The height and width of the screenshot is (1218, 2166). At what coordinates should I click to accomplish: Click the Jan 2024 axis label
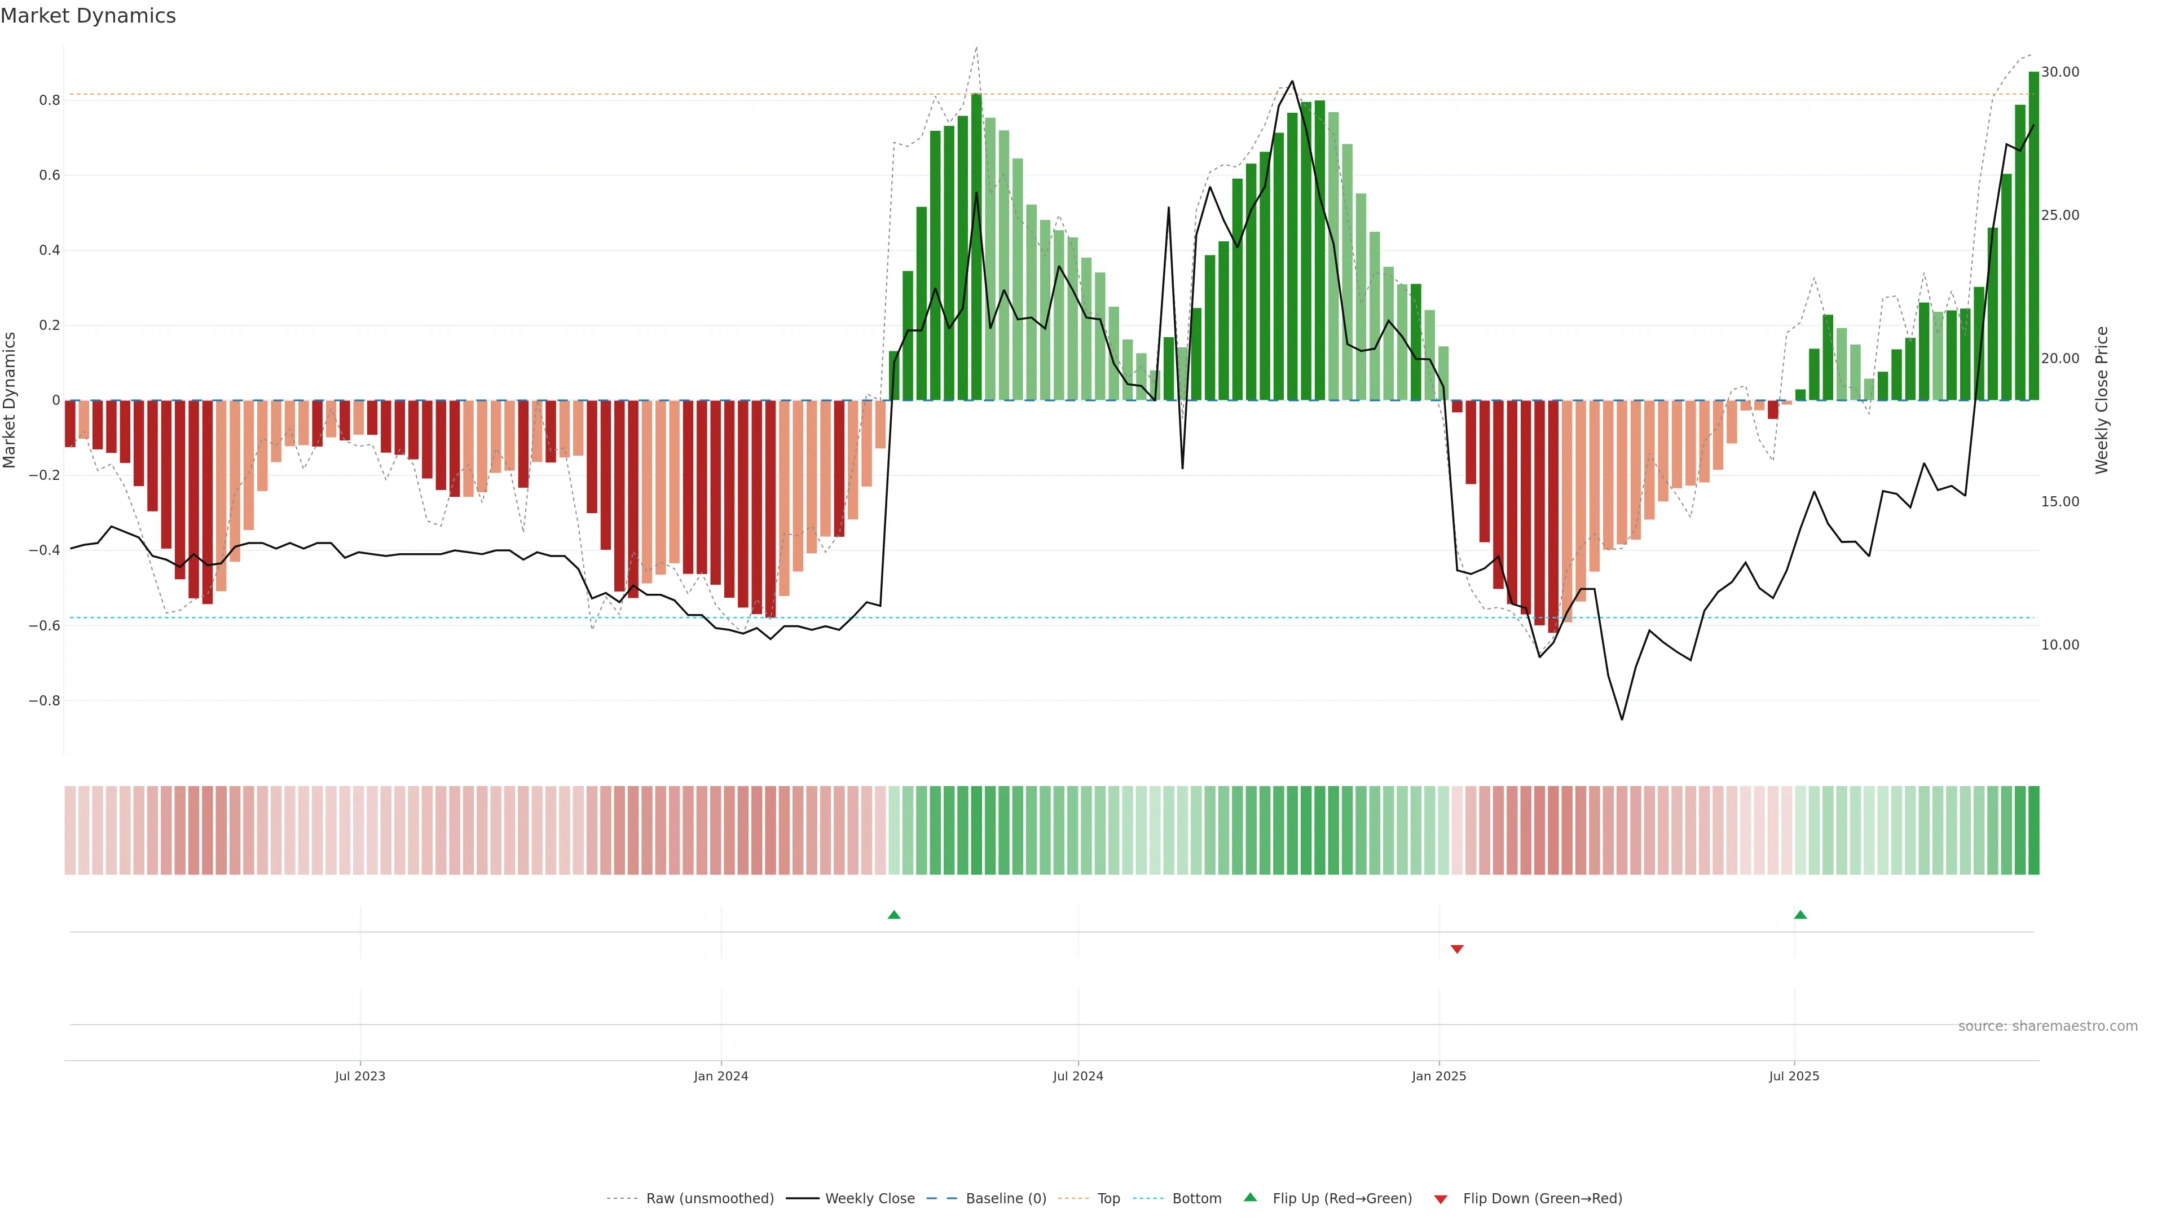pyautogui.click(x=721, y=1076)
